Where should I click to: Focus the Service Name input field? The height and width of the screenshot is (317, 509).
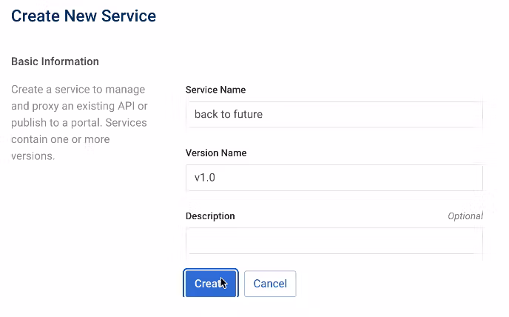pyautogui.click(x=333, y=115)
